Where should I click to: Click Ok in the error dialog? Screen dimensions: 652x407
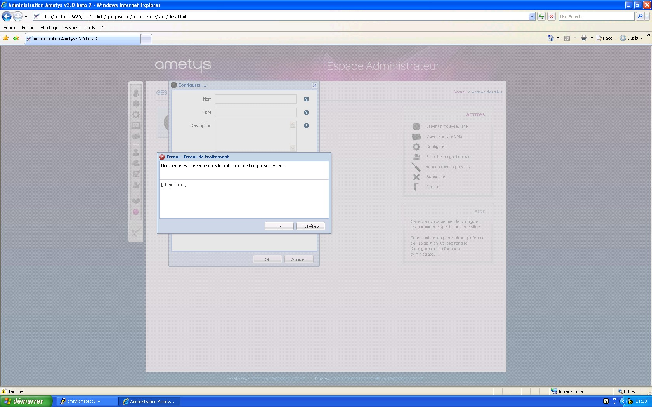coord(279,226)
